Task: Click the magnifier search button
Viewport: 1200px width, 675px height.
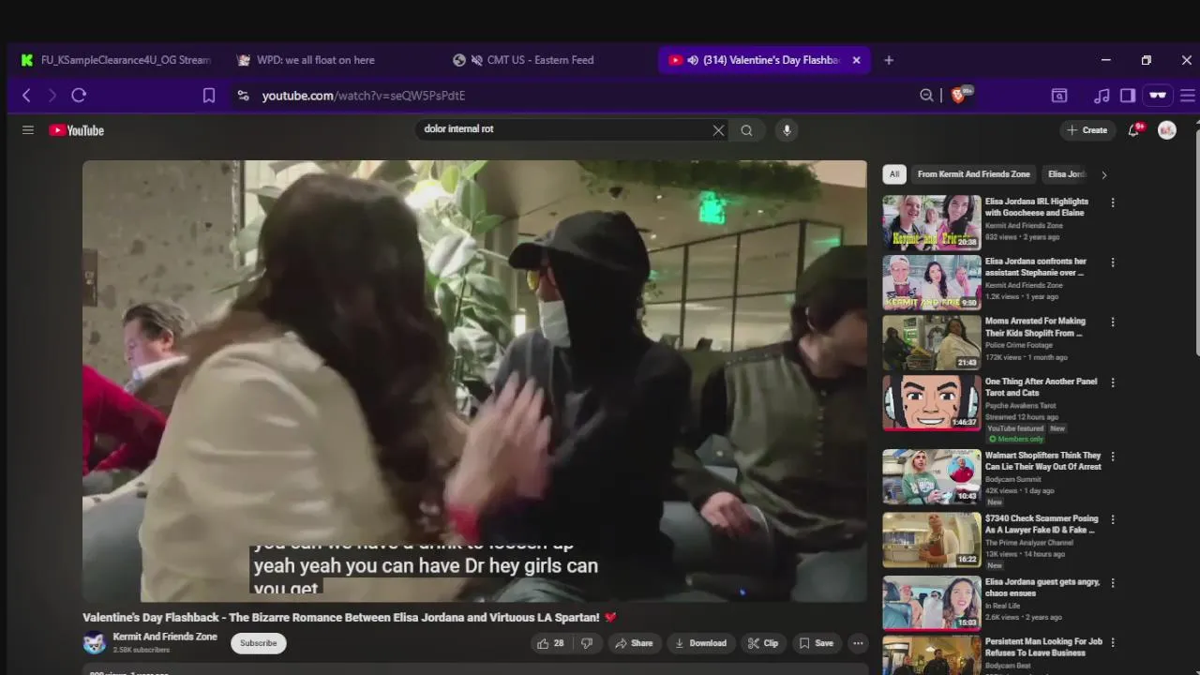Action: tap(746, 130)
